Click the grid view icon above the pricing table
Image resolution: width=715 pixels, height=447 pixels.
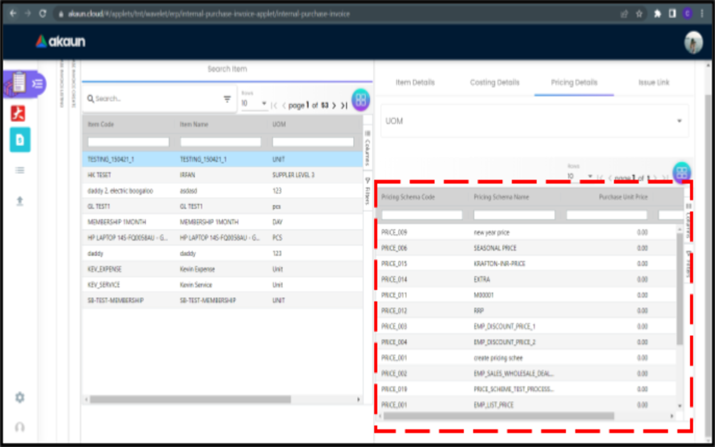coord(682,172)
